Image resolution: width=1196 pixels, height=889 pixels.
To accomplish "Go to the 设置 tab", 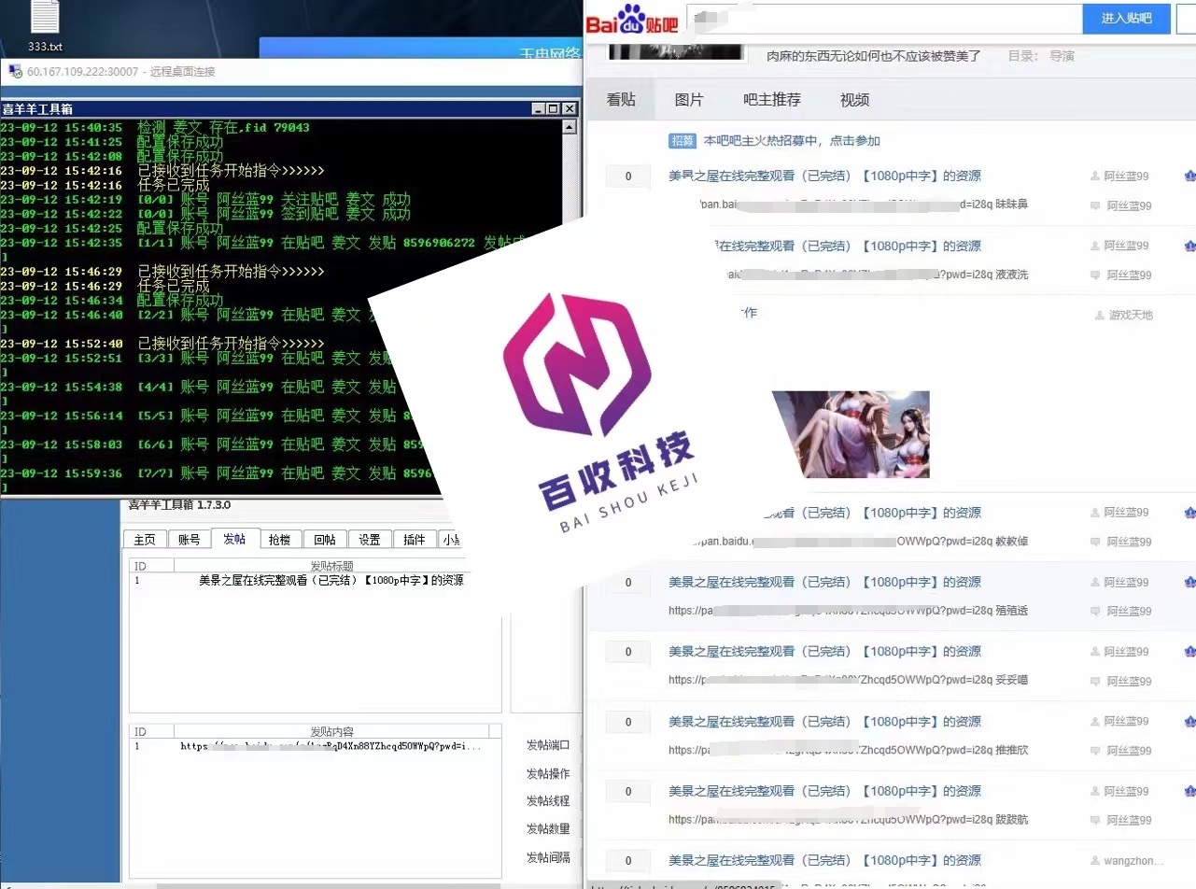I will coord(370,540).
